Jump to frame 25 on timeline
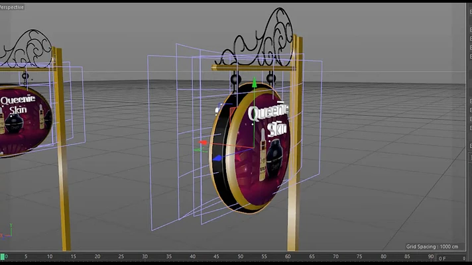 pos(121,256)
